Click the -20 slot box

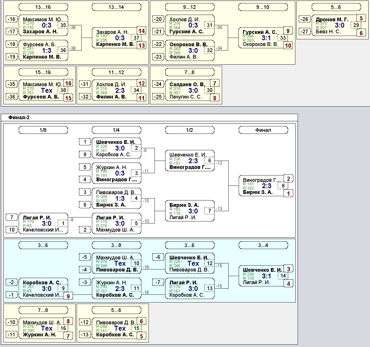[x=158, y=19]
